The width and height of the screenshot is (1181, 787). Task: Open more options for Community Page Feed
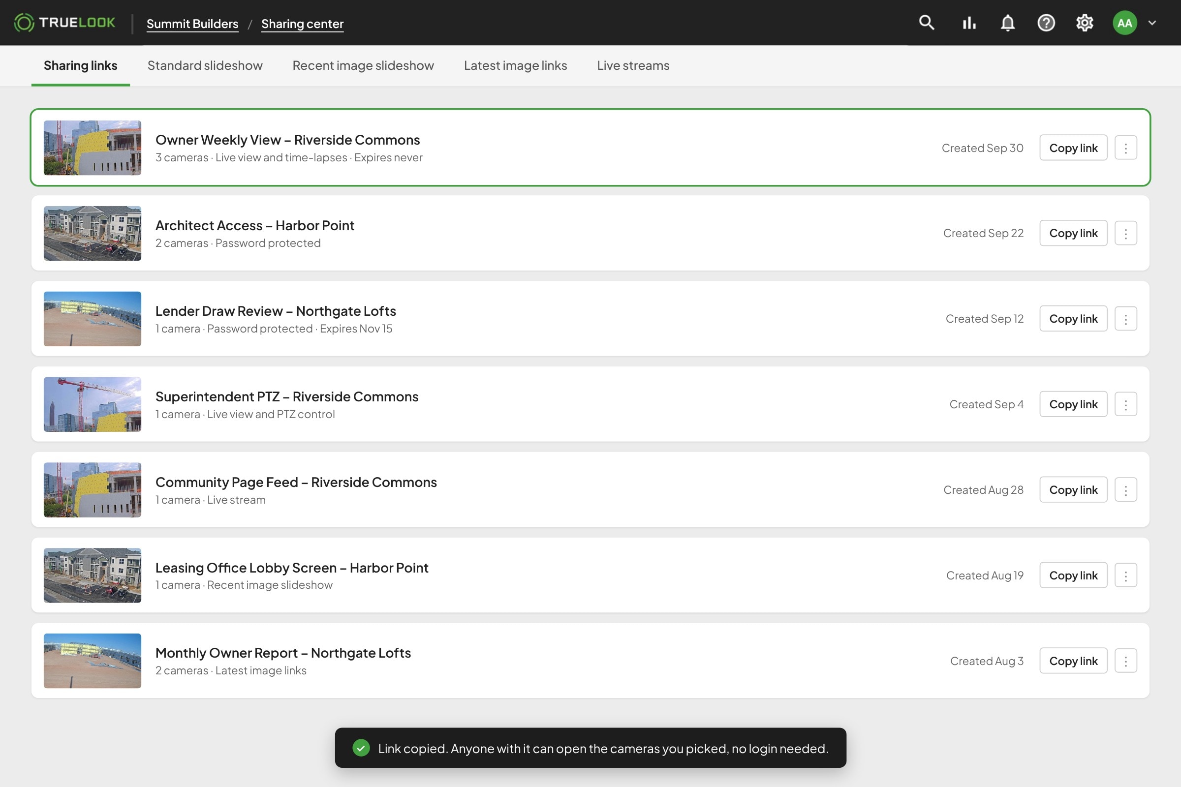[x=1126, y=490]
